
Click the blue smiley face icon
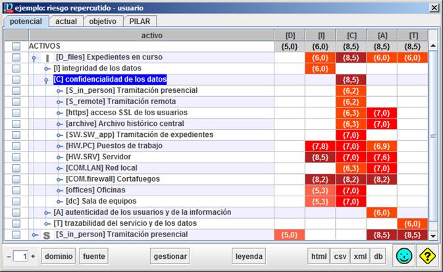tap(405, 256)
